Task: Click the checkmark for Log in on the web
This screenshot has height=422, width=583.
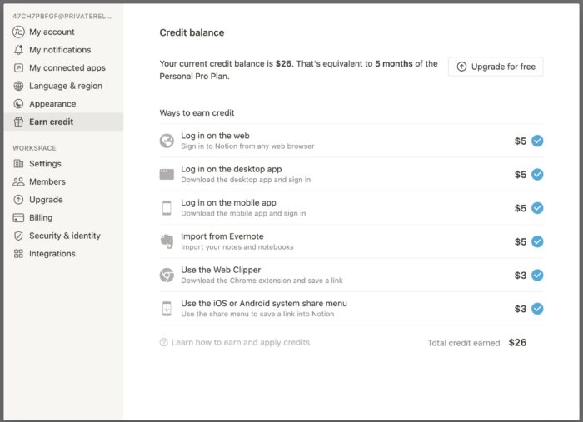Action: [x=537, y=141]
